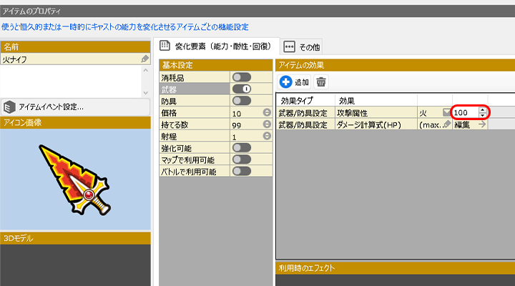Click the trash can delete icon
This screenshot has height=286, width=515.
[322, 82]
